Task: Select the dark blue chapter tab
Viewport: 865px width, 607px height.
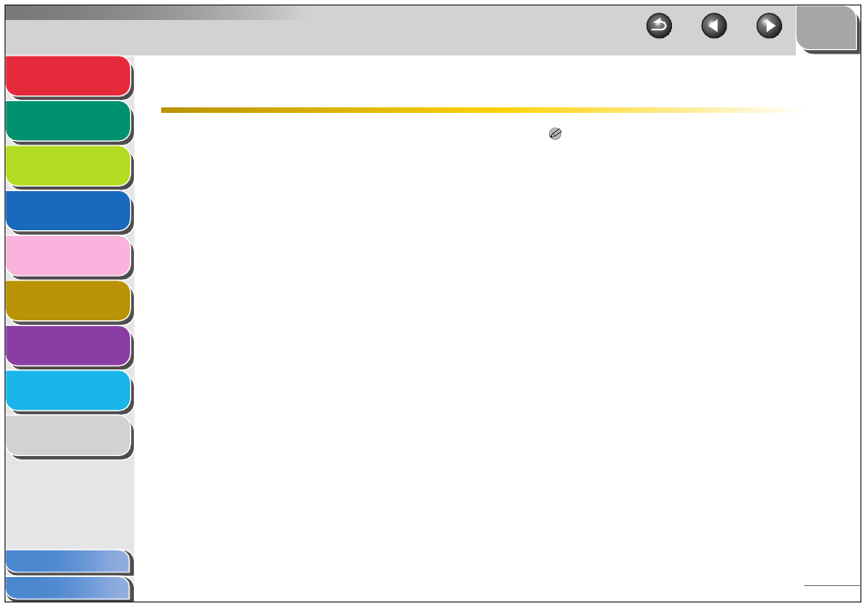Action: click(68, 210)
